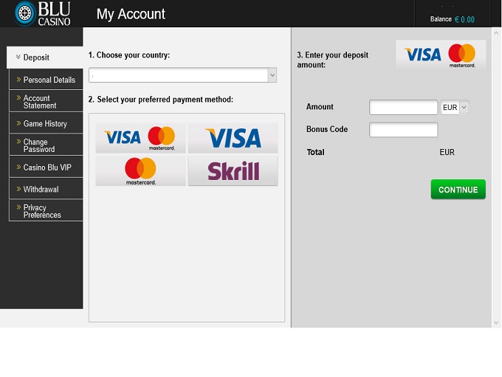This screenshot has height=377, width=502.
Task: Expand the EUR currency dropdown
Action: 454,108
